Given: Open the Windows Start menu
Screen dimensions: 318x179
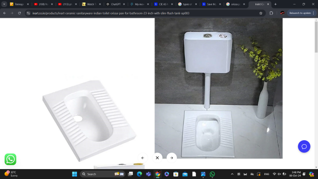Looking at the screenshot, I should click(75, 174).
